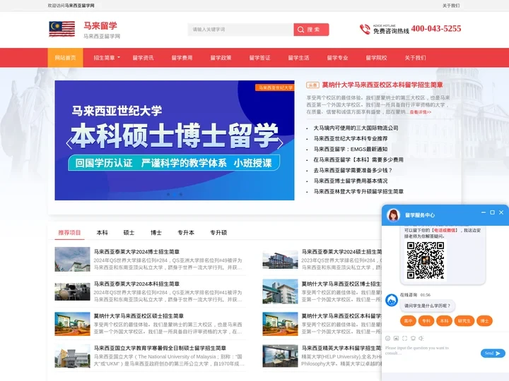Image resolution: width=509 pixels, height=381 pixels.
Task: Maximize the 留学服务中心 chat window
Action: [492, 212]
